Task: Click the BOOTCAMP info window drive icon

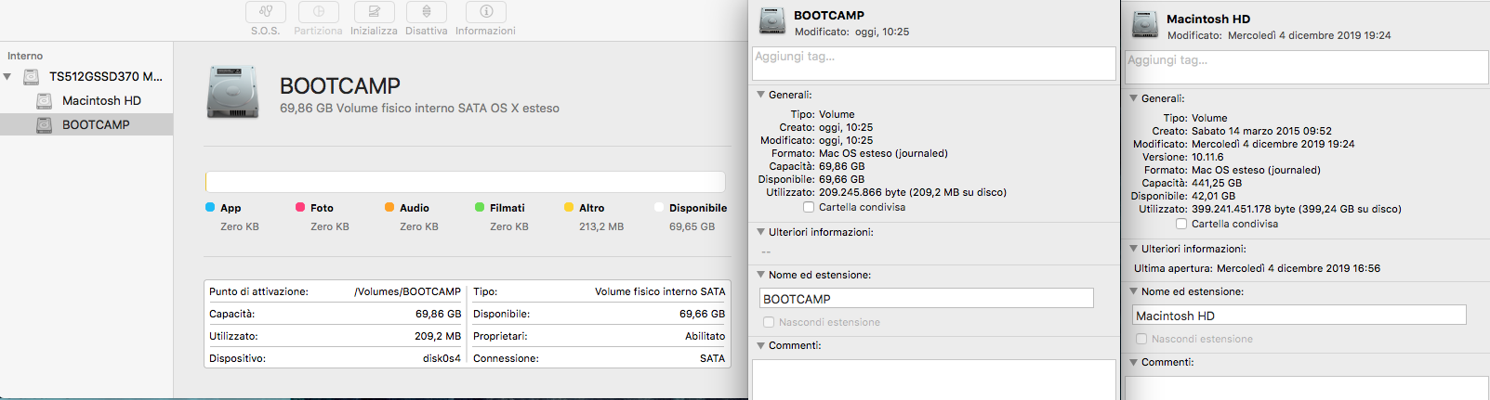Action: pyautogui.click(x=772, y=21)
